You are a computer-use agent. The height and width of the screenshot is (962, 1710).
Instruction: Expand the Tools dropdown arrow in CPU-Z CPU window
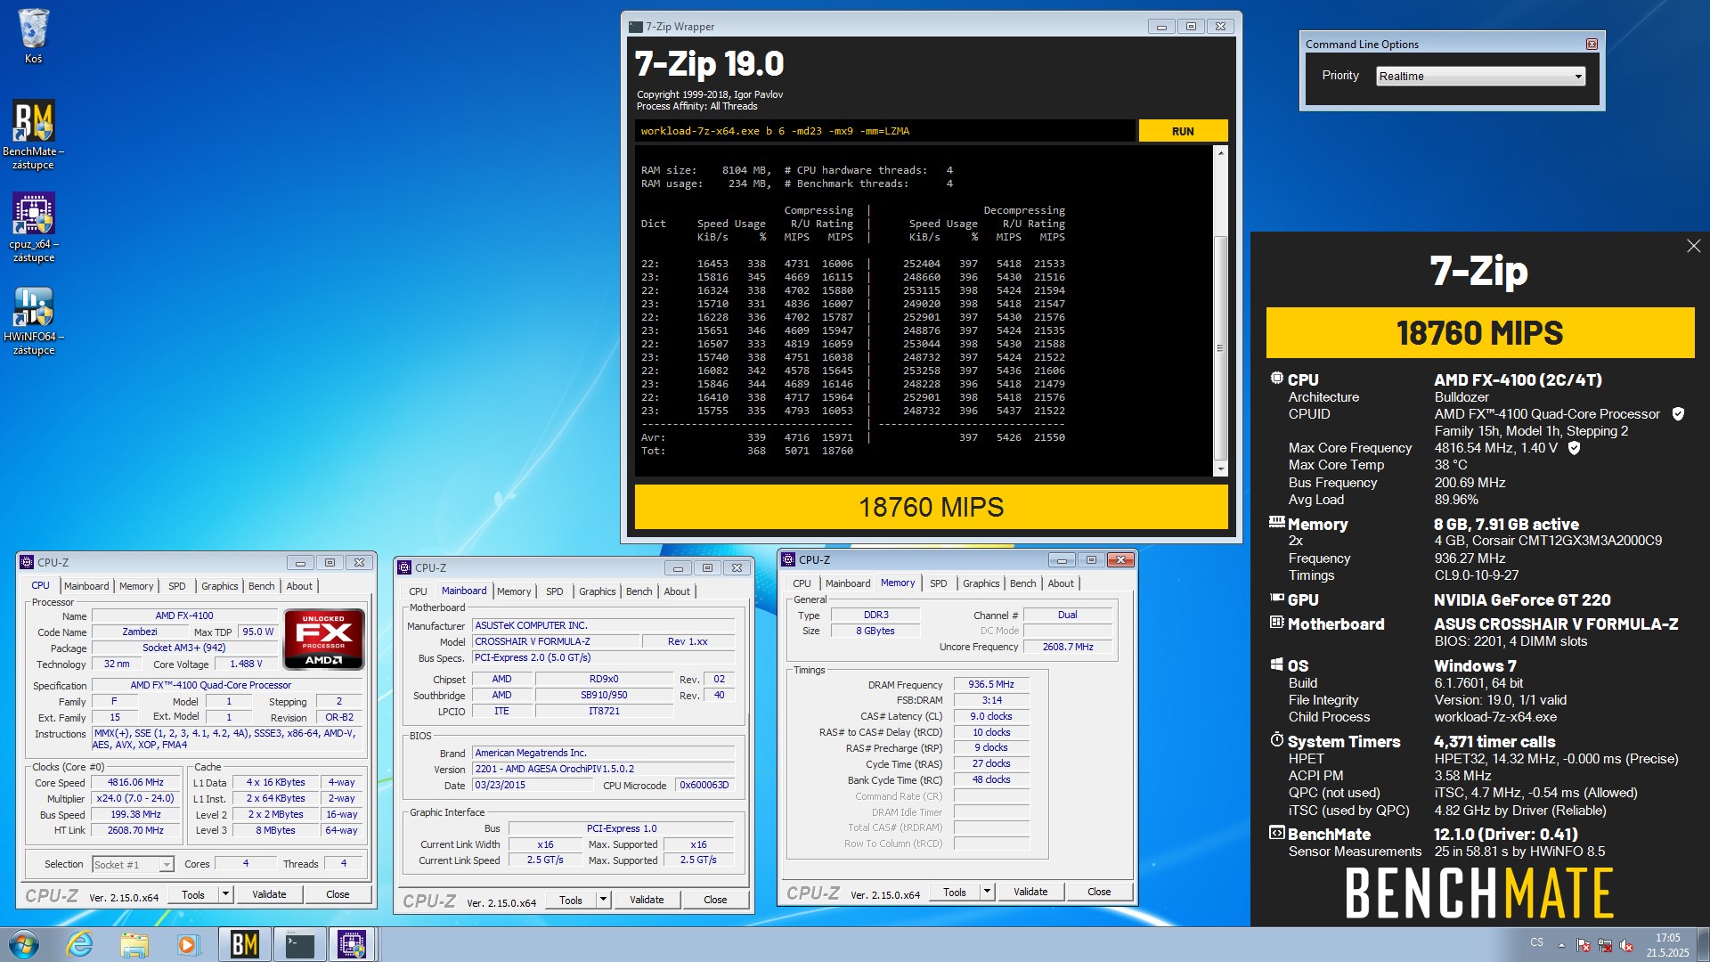[x=225, y=894]
